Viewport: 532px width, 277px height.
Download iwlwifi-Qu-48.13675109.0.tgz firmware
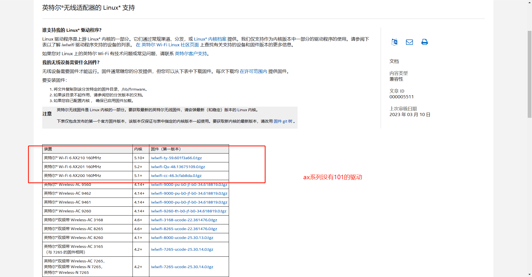tap(178, 167)
